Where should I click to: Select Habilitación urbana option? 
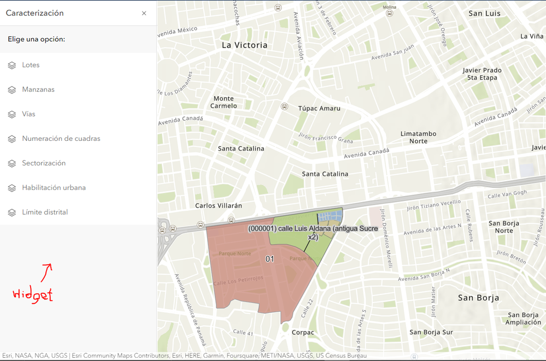point(78,188)
